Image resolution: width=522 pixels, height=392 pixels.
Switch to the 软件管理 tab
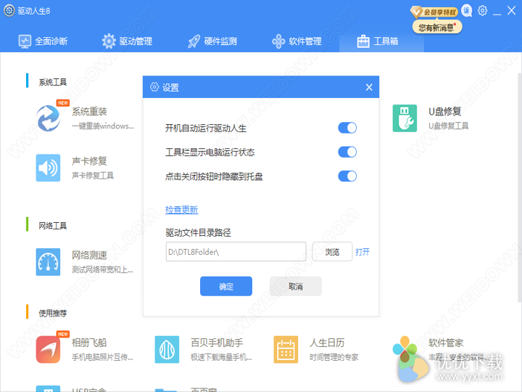point(297,41)
